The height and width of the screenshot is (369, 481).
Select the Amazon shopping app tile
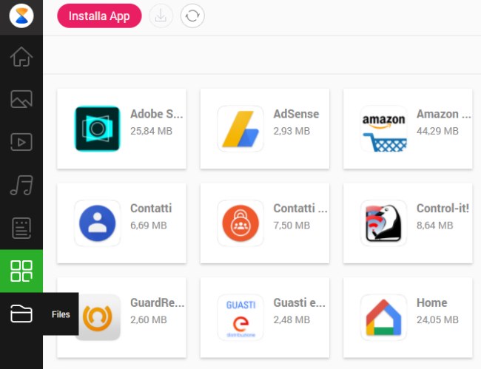[x=408, y=129]
